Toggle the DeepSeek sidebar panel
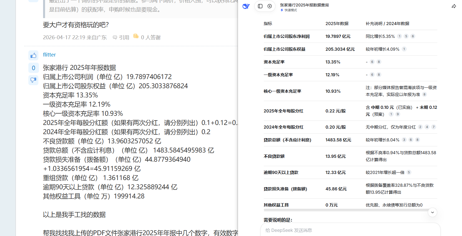 tap(260, 6)
